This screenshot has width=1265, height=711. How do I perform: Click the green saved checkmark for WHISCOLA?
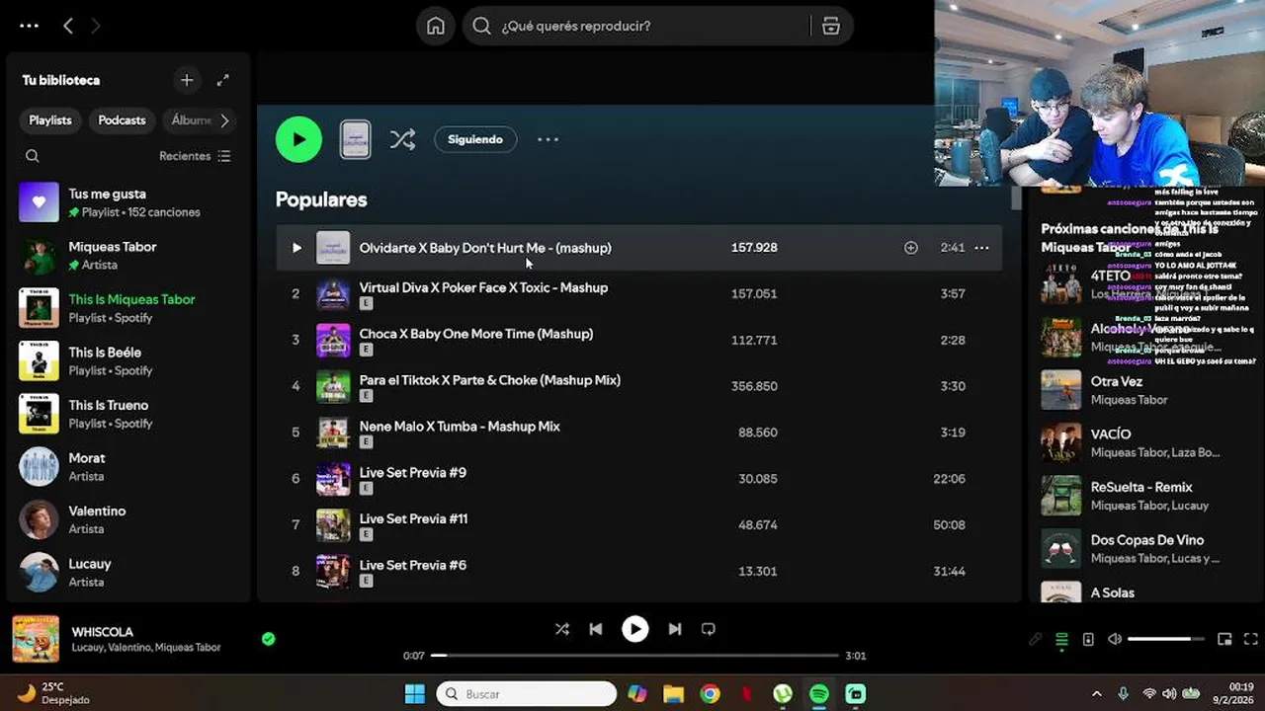(268, 639)
